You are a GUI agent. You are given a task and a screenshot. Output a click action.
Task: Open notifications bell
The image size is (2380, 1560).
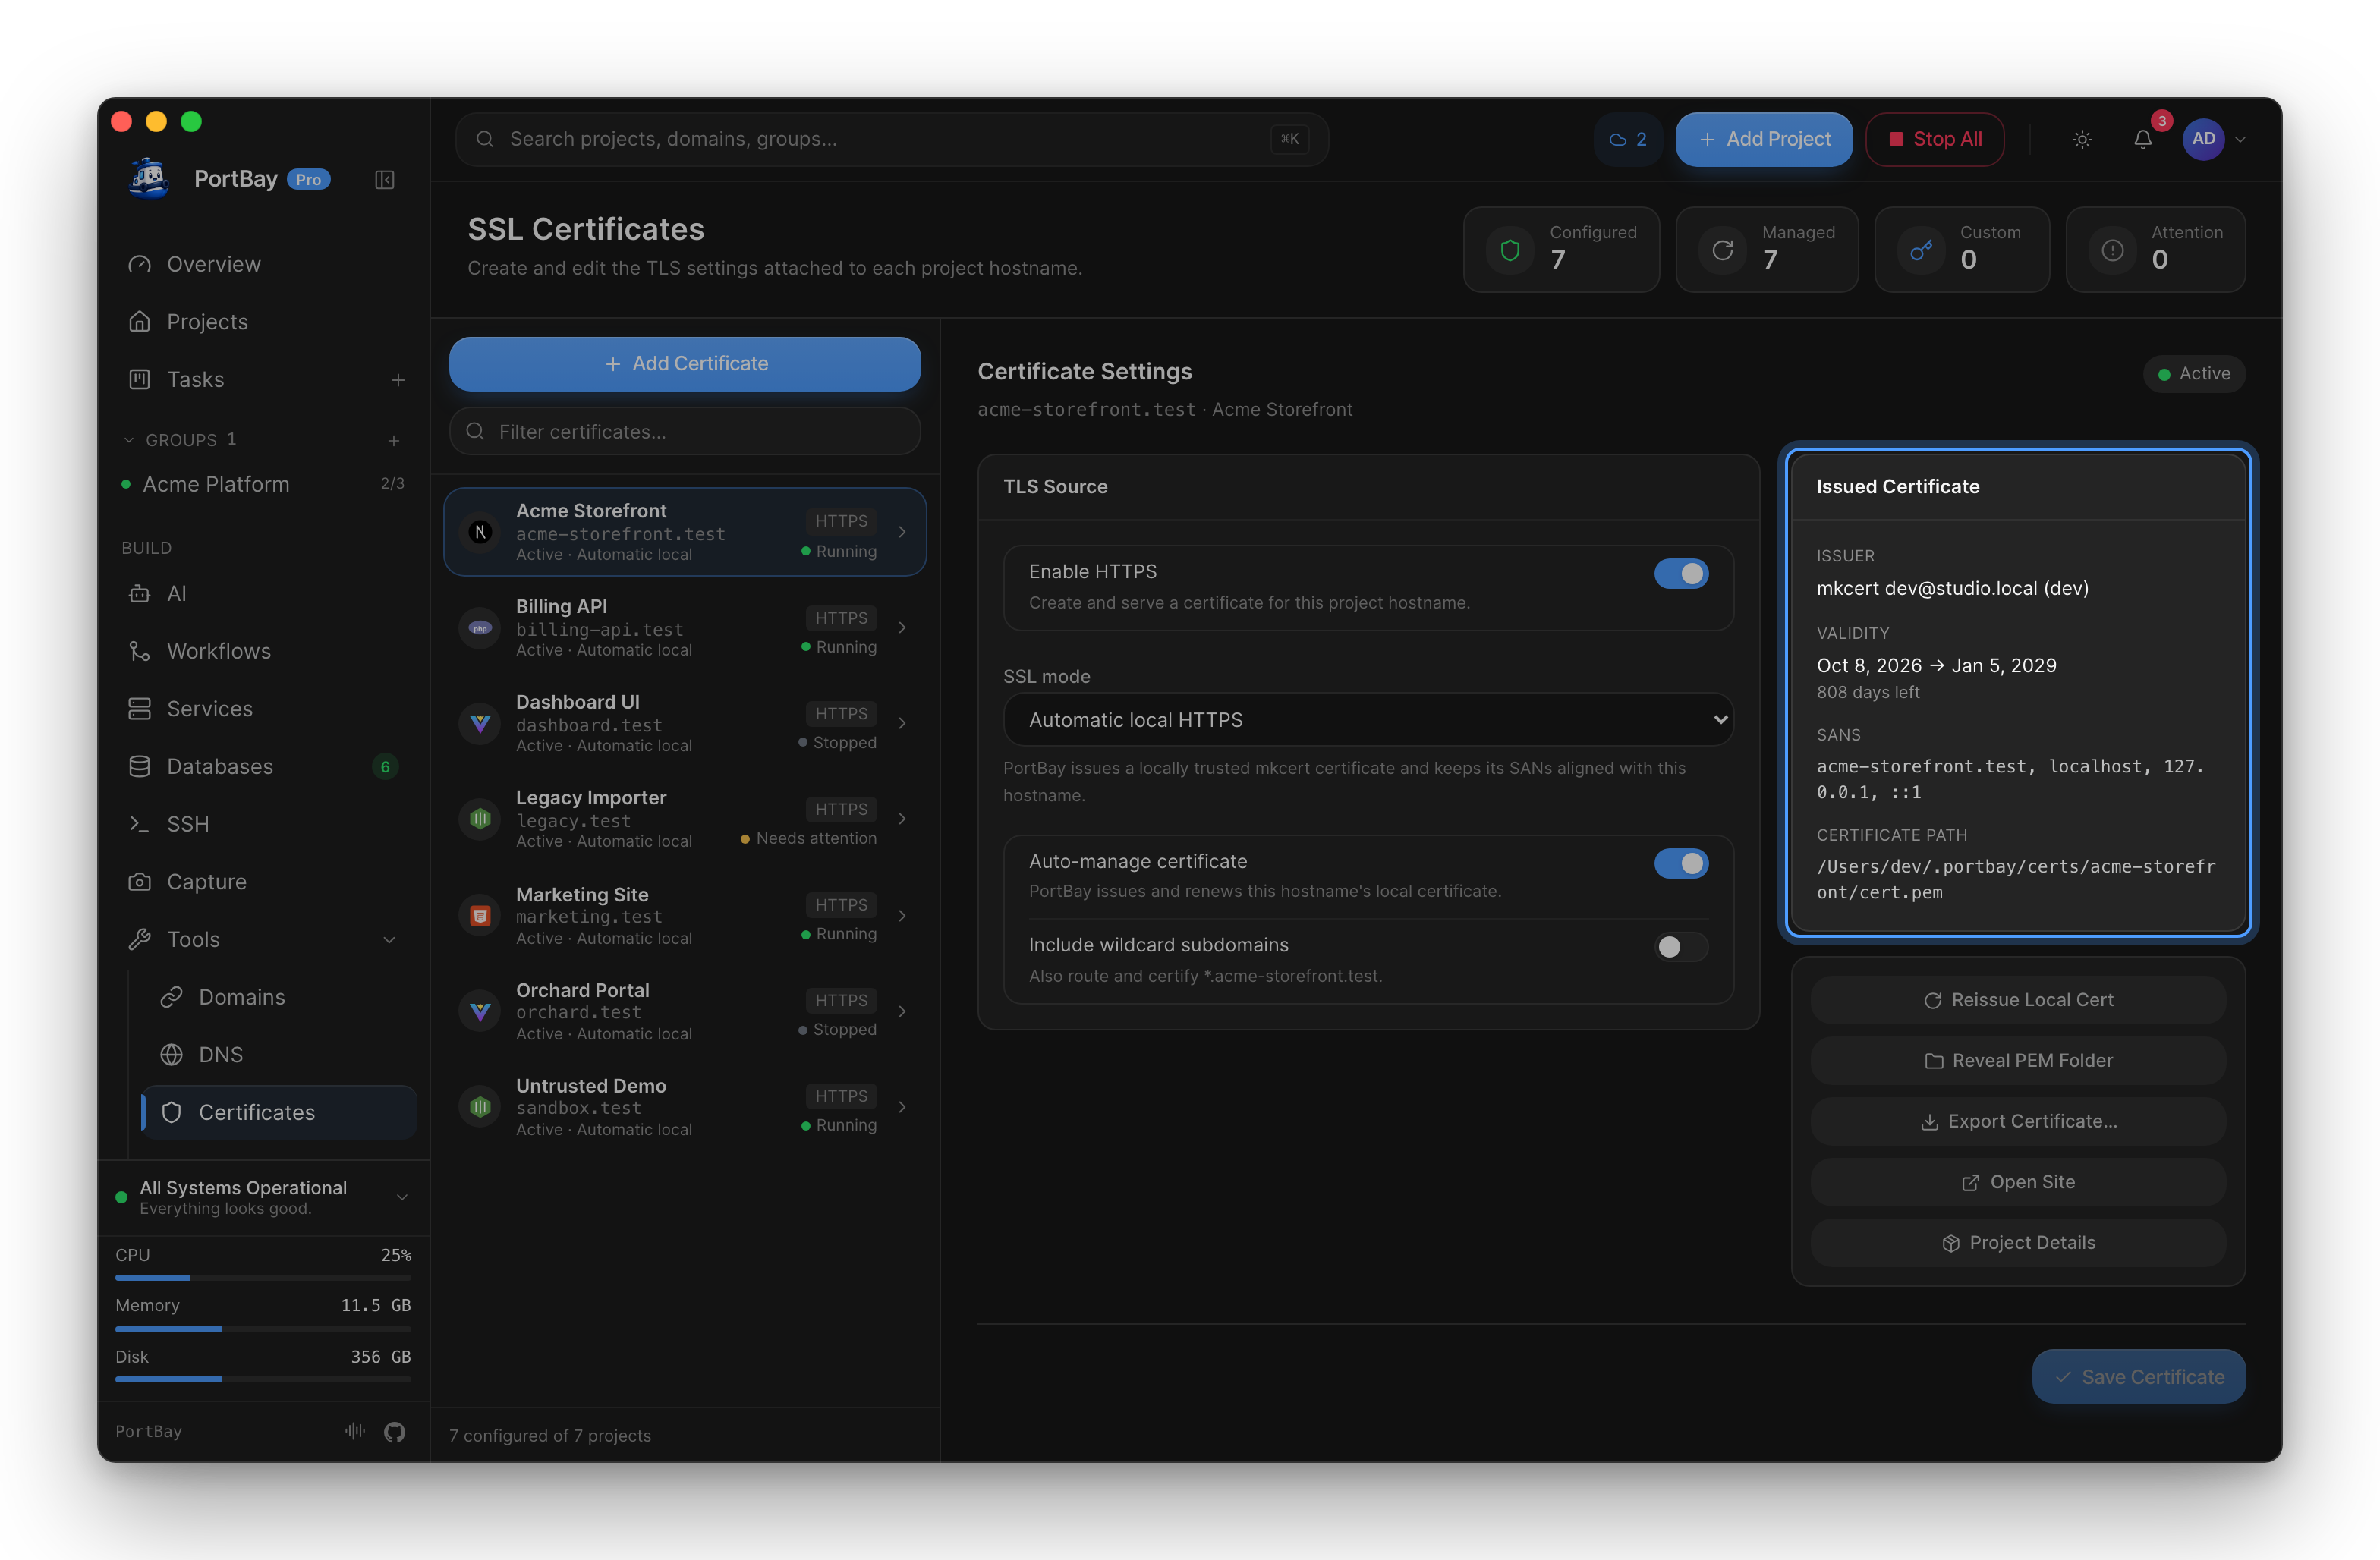pos(2142,139)
